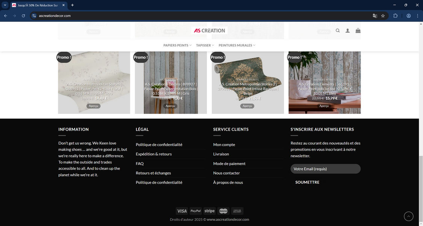423x226 pixels.
Task: Click the PayPal payment icon
Action: tap(196, 211)
